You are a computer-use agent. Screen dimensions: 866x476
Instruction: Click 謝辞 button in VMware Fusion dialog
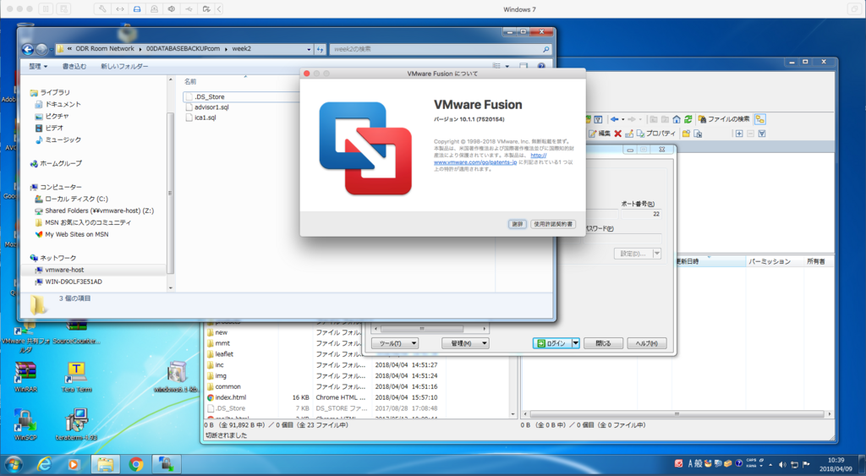(x=517, y=224)
